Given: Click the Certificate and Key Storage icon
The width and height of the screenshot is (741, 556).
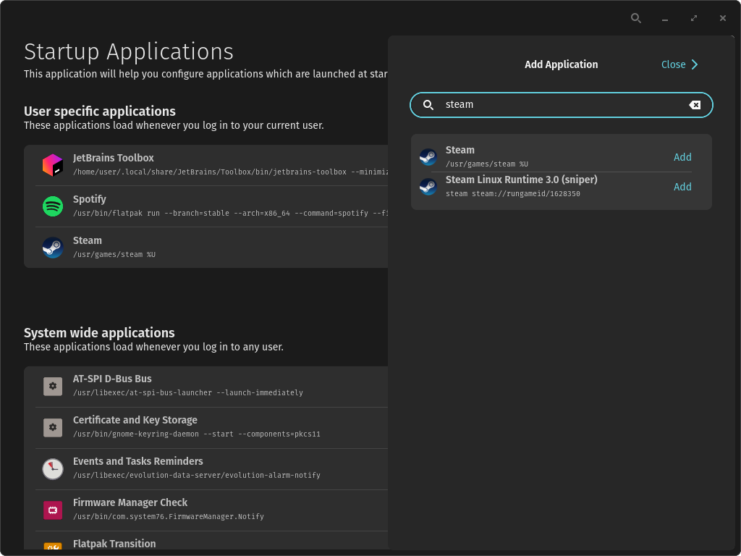Looking at the screenshot, I should tap(53, 427).
